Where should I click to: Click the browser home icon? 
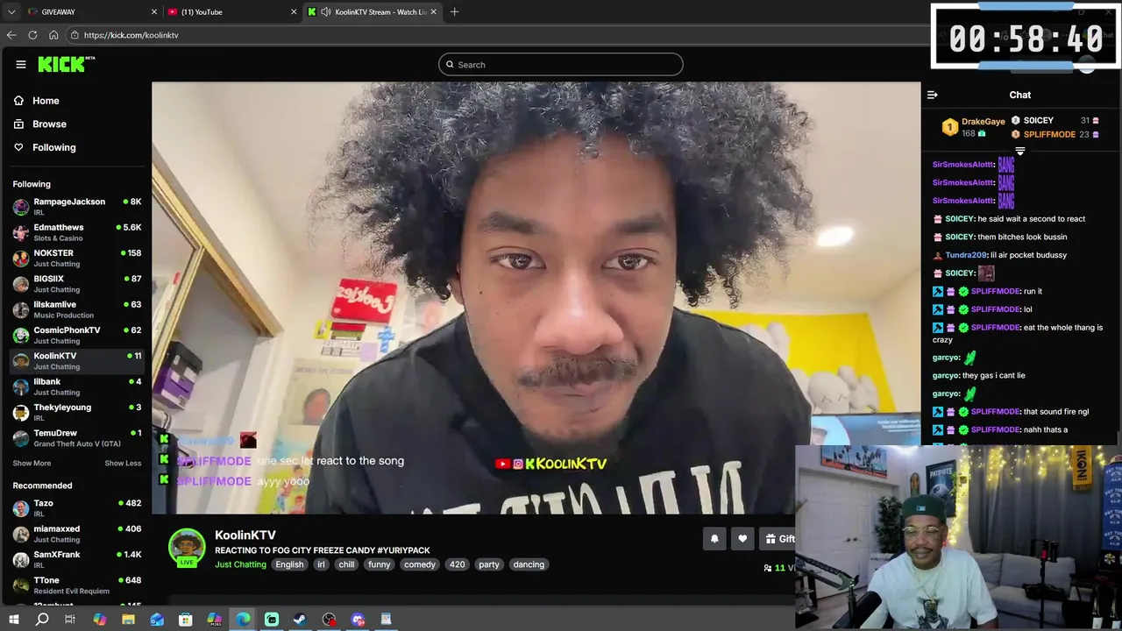click(x=53, y=35)
